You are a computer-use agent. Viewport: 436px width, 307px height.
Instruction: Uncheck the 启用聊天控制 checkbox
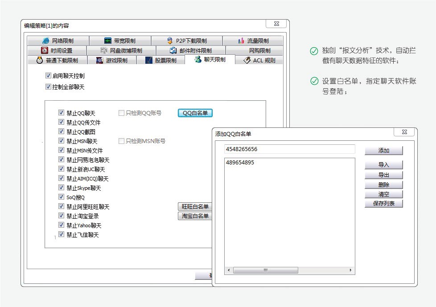coord(49,76)
